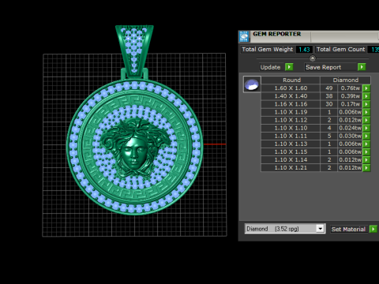Click the 0.76tw weight cell
Image resolution: width=379 pixels, height=284 pixels.
coord(350,88)
